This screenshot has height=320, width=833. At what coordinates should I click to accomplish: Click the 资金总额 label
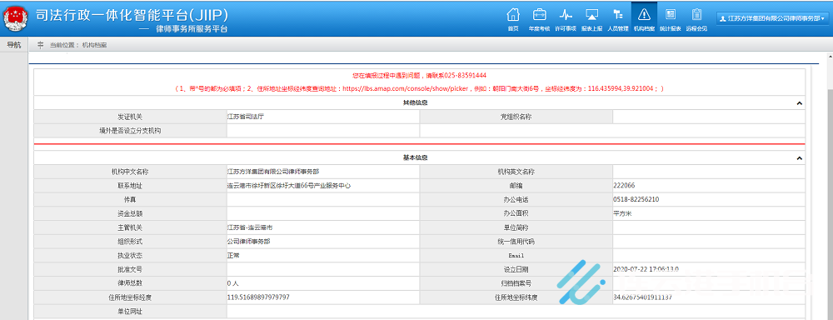(x=130, y=213)
